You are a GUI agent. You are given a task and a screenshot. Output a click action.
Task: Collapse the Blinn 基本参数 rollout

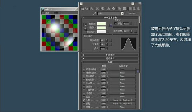click(110, 18)
